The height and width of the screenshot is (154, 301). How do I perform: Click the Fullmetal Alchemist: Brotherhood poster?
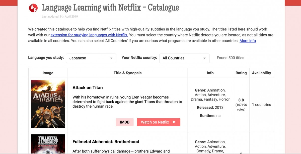click(48, 144)
